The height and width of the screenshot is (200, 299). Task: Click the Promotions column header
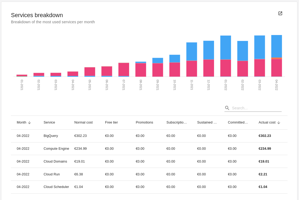coord(144,122)
